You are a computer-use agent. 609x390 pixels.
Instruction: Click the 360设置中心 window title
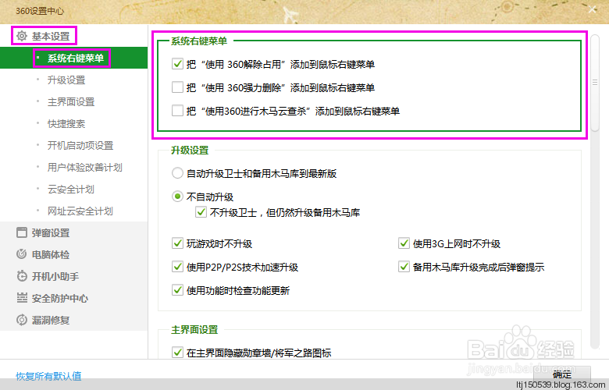[40, 11]
